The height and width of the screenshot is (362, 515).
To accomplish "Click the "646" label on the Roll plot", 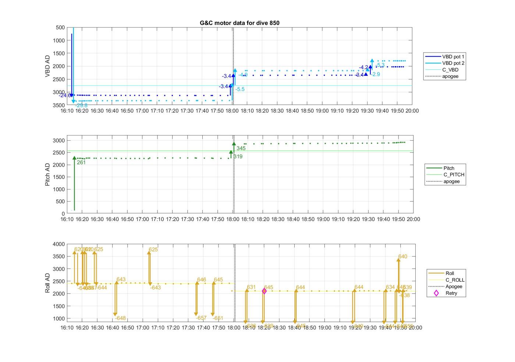I will coord(202,280).
